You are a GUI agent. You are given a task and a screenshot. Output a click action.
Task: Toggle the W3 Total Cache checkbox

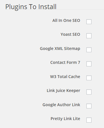click(89, 78)
